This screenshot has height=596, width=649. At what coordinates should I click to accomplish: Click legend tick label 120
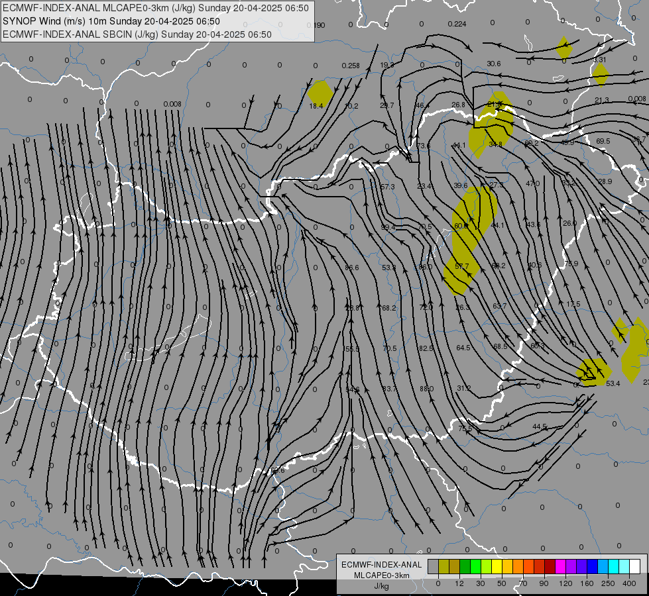565,583
